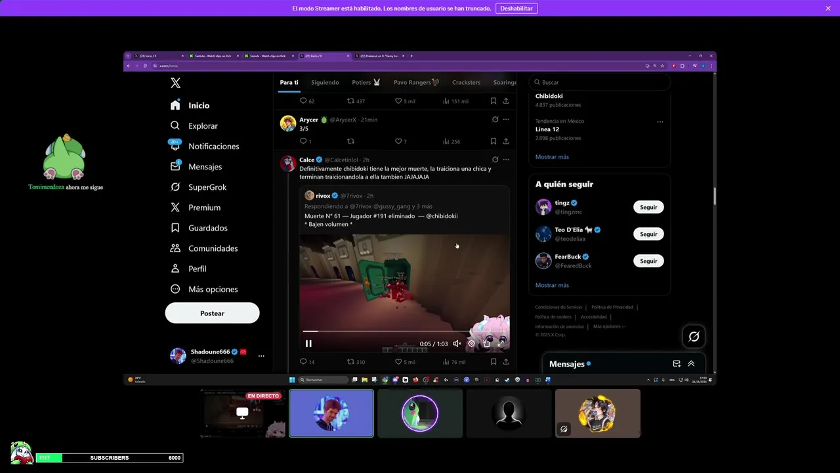Bookmark the top post with 151 mil views
Image resolution: width=840 pixels, height=473 pixels.
click(493, 101)
